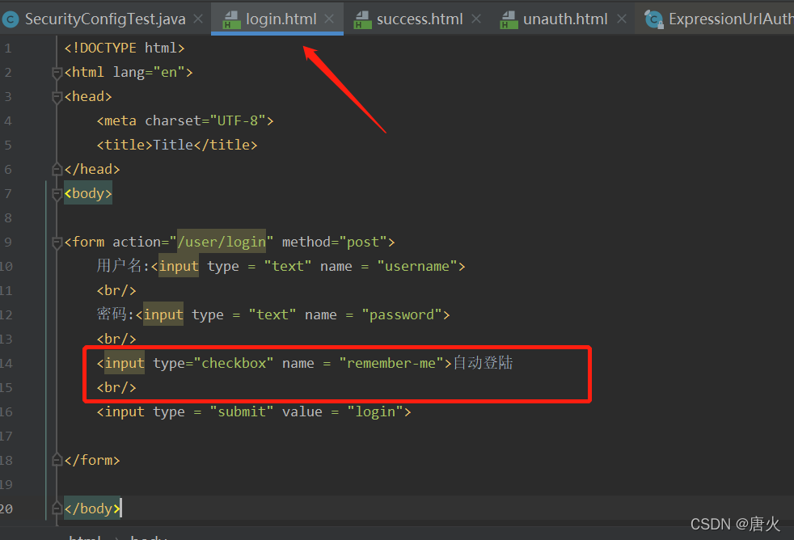Click the 用户名 label text

(x=120, y=266)
